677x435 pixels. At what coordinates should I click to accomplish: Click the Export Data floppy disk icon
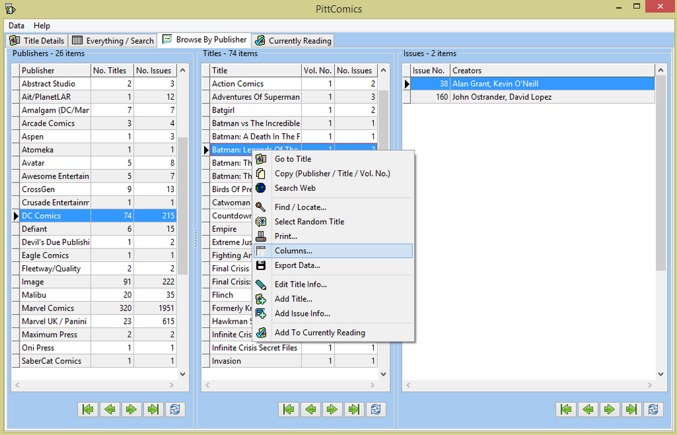[261, 265]
